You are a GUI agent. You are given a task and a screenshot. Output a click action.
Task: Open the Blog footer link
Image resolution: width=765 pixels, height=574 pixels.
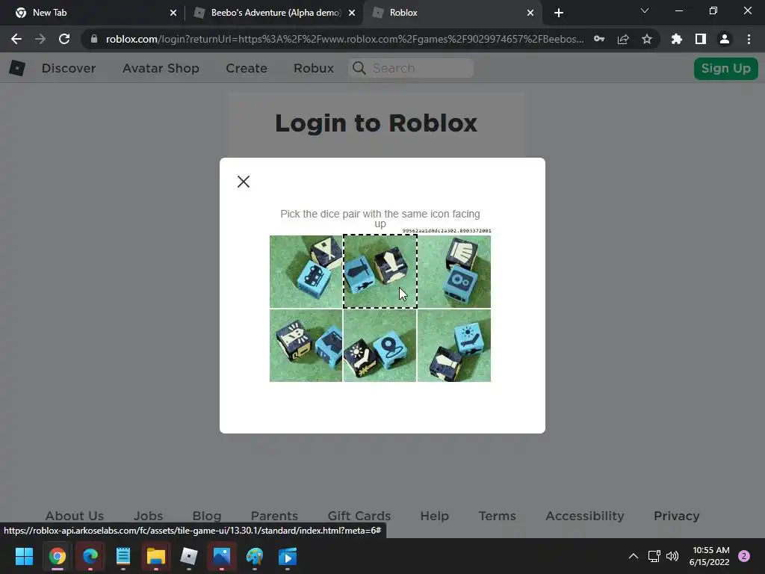[x=207, y=516]
